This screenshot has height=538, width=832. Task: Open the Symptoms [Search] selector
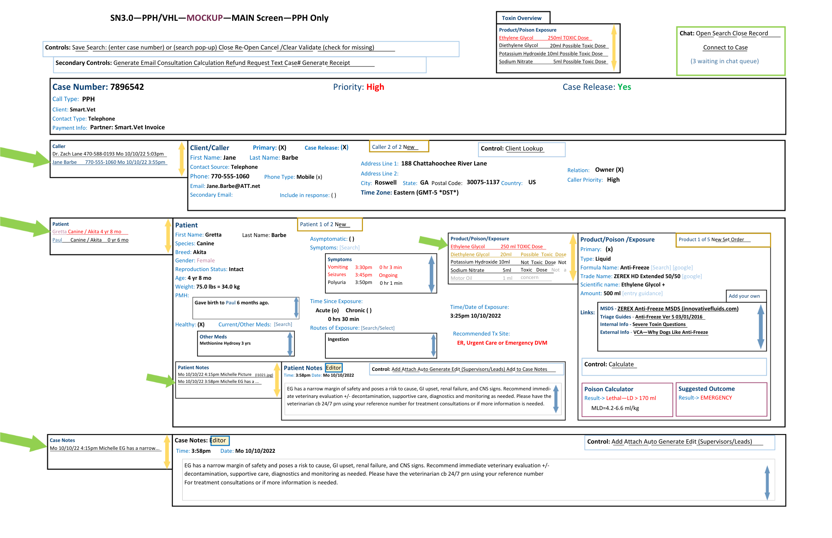pyautogui.click(x=349, y=248)
